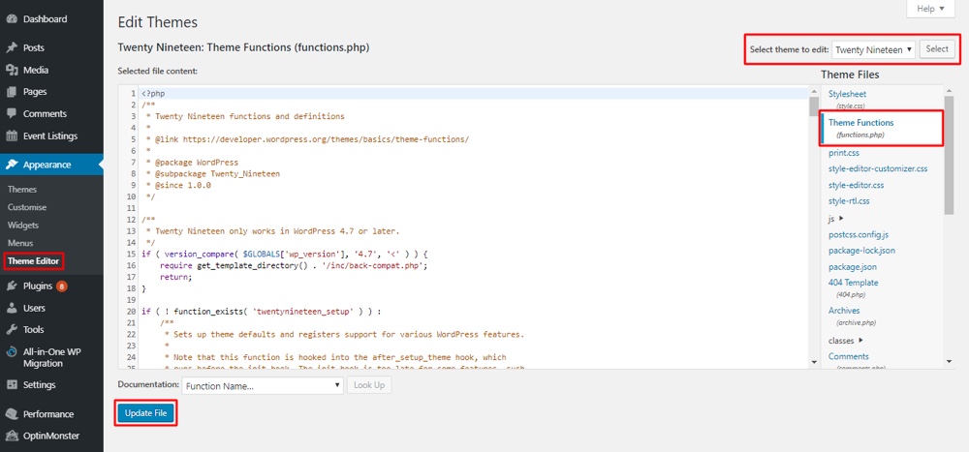The height and width of the screenshot is (452, 969).
Task: Click the Dashboard icon in sidebar
Action: point(12,18)
